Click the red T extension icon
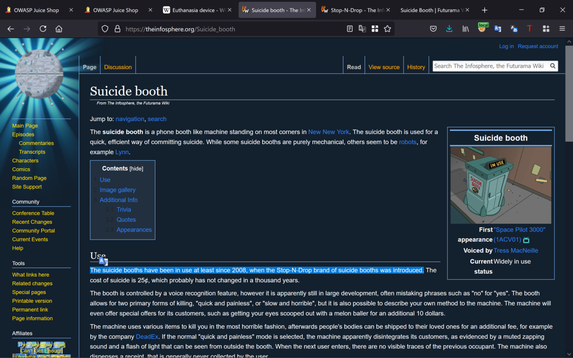Screen dimensions: 573x358 (x=530, y=29)
